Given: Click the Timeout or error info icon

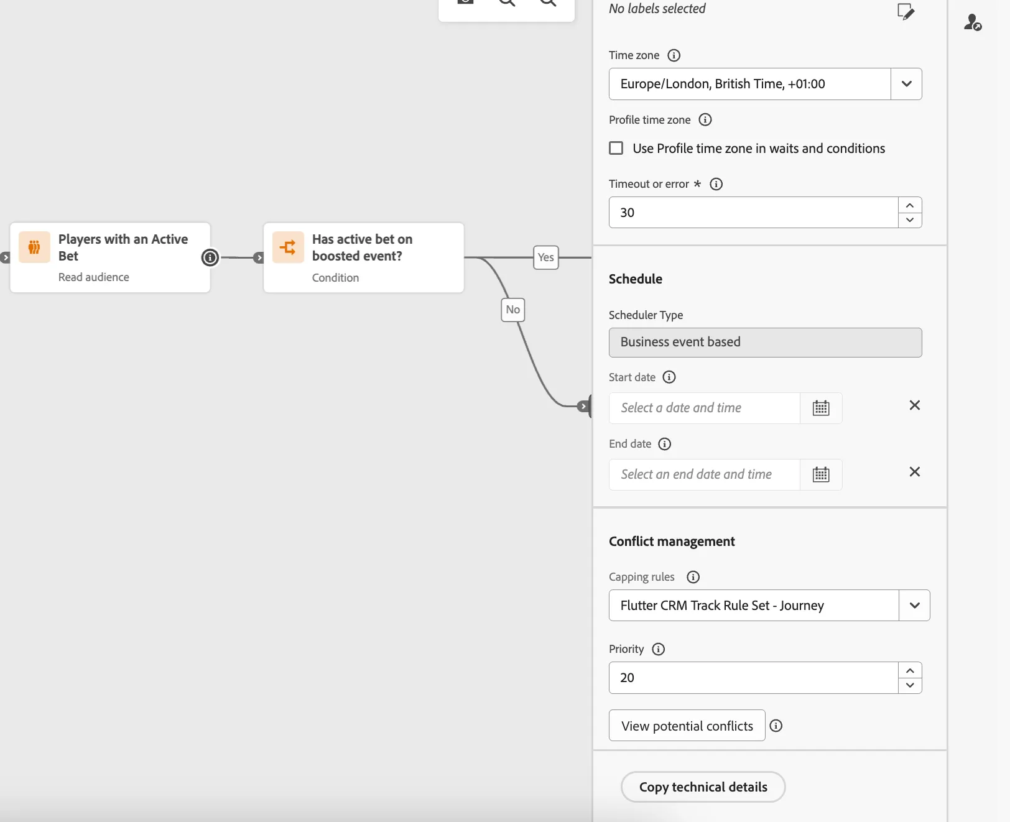Looking at the screenshot, I should [716, 184].
